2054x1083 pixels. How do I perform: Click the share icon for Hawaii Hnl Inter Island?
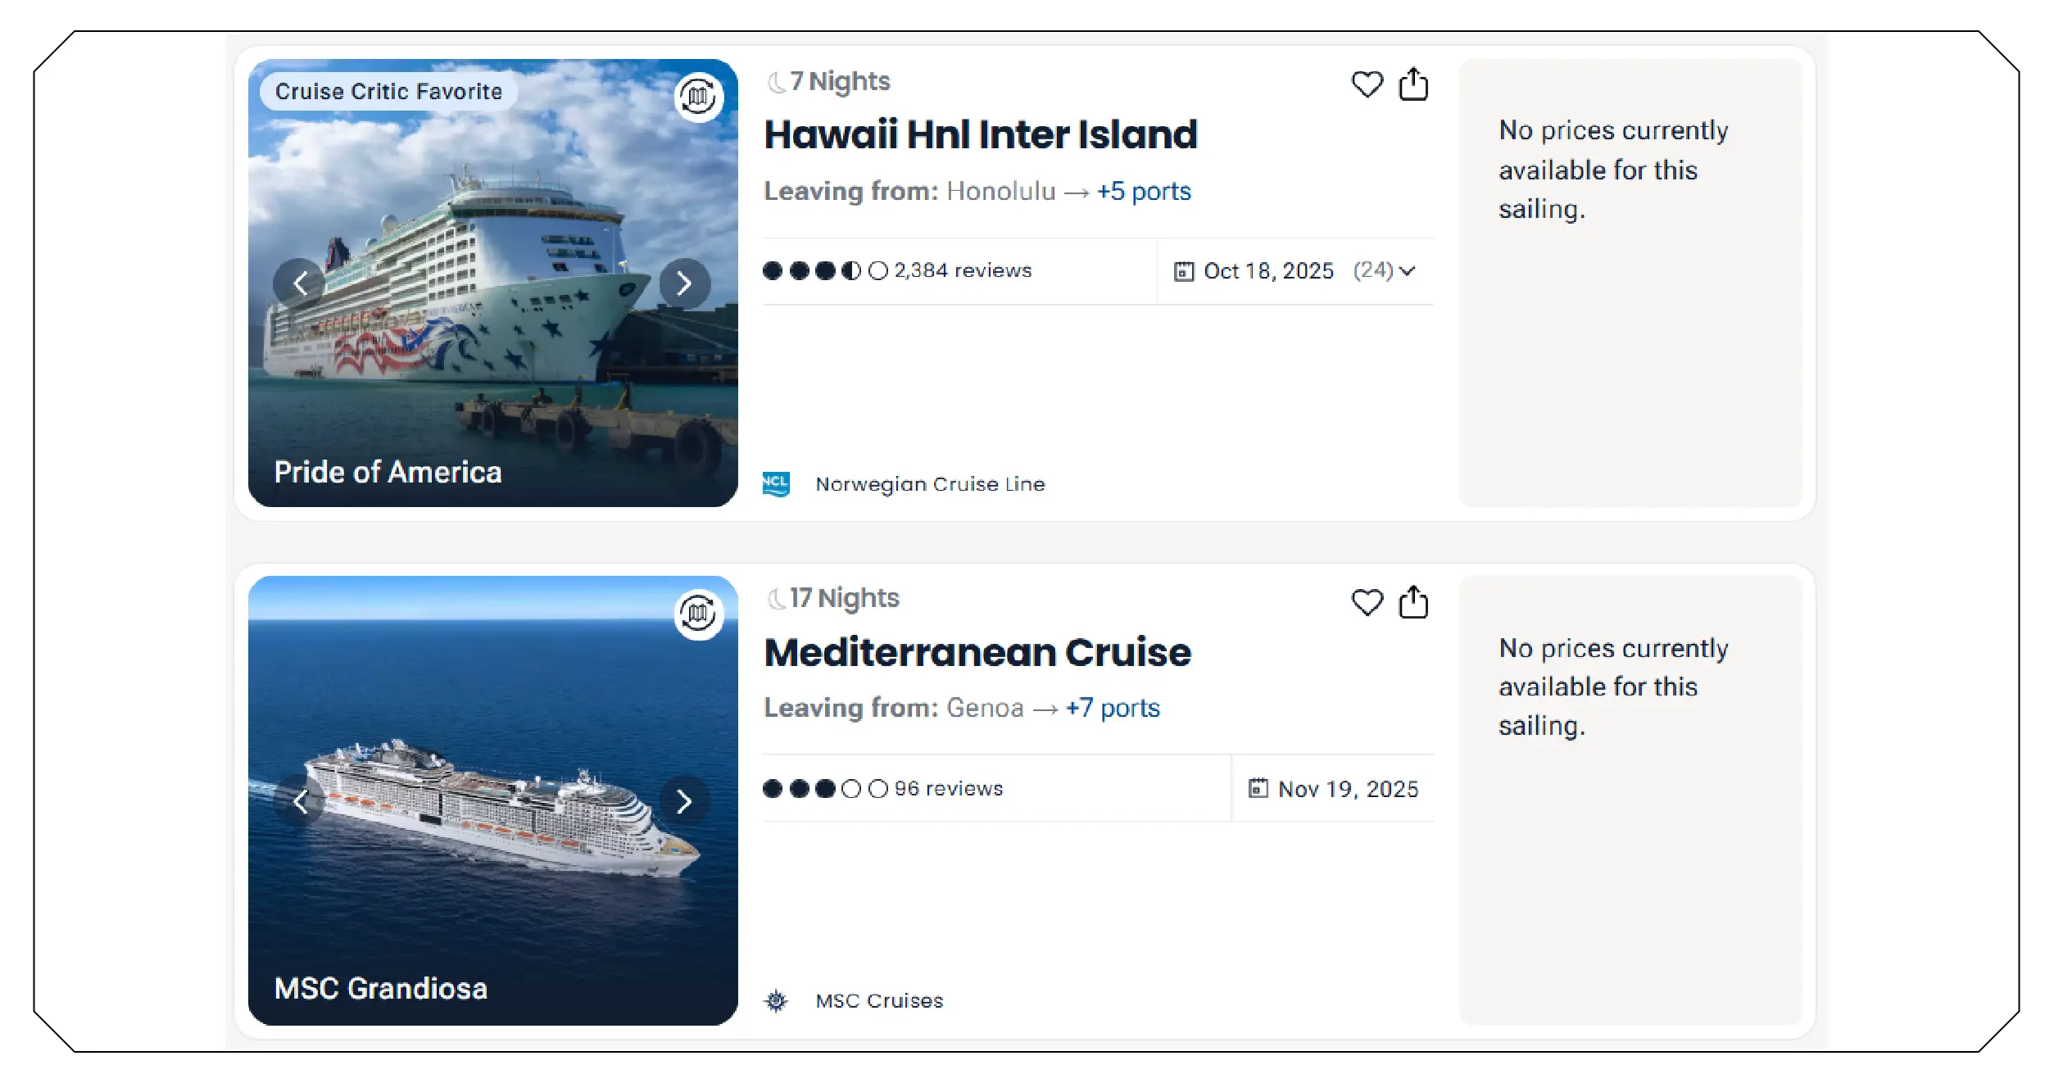pyautogui.click(x=1412, y=84)
